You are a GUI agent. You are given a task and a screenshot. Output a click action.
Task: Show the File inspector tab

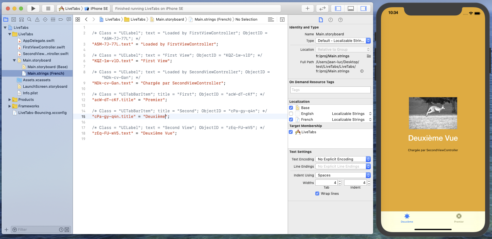click(x=321, y=20)
